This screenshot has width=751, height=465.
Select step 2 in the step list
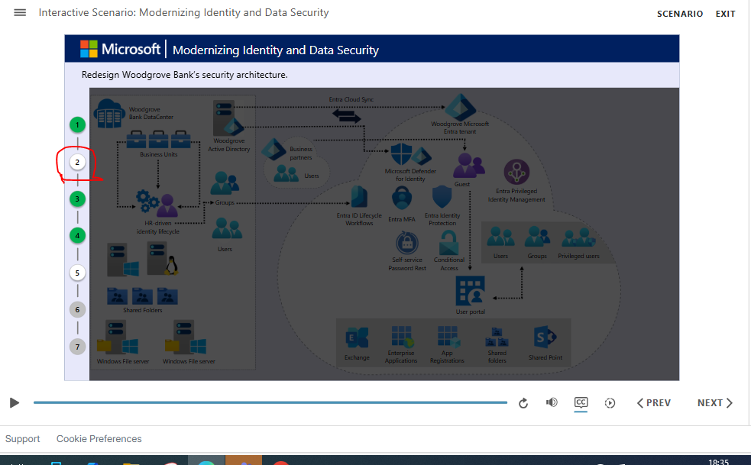point(77,163)
